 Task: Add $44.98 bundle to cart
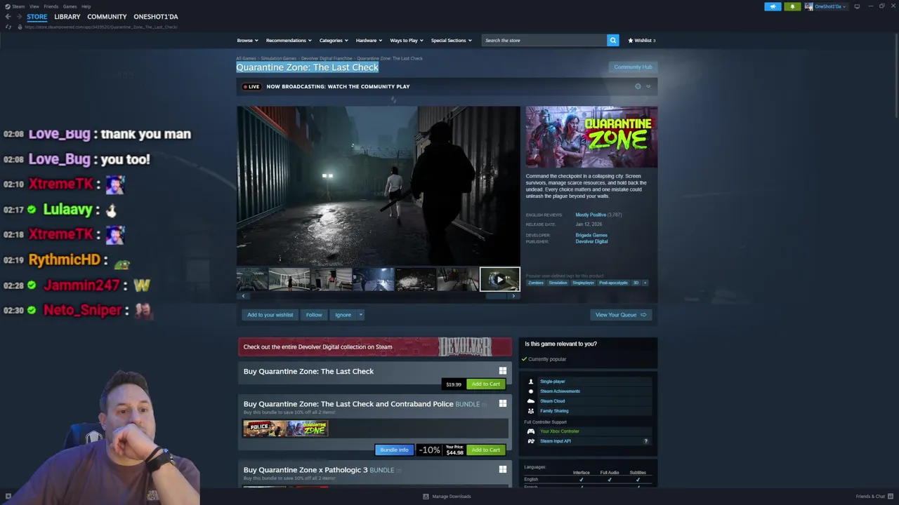pyautogui.click(x=485, y=450)
